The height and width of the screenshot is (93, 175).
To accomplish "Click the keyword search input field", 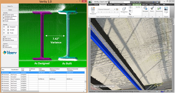I will 120,2.
